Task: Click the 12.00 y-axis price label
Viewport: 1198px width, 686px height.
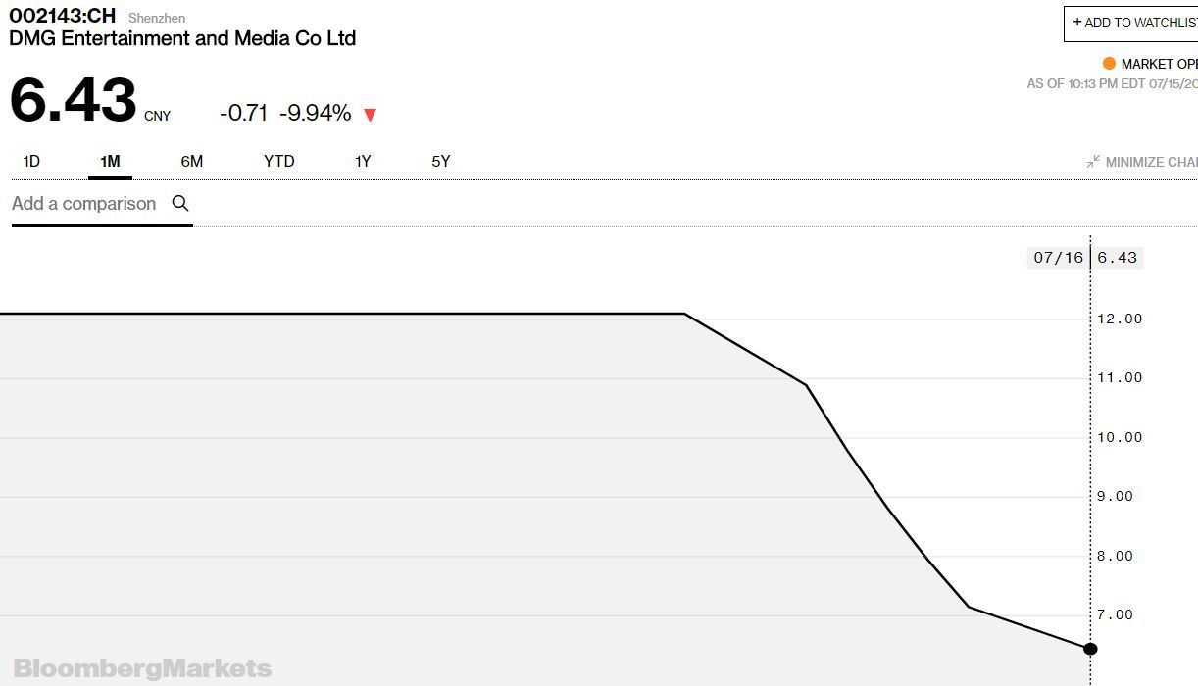Action: pyautogui.click(x=1119, y=318)
